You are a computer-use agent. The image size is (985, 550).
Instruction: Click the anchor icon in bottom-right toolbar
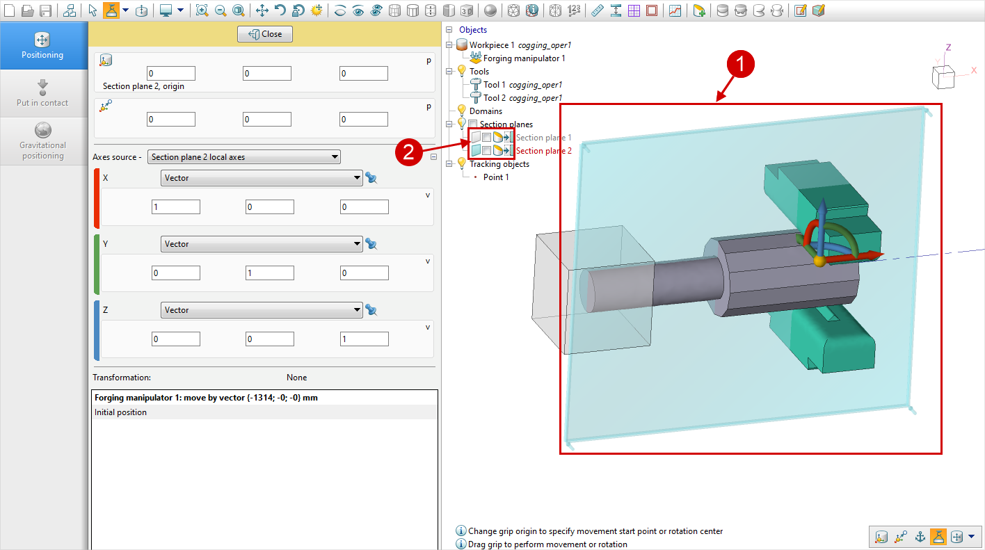(x=919, y=536)
